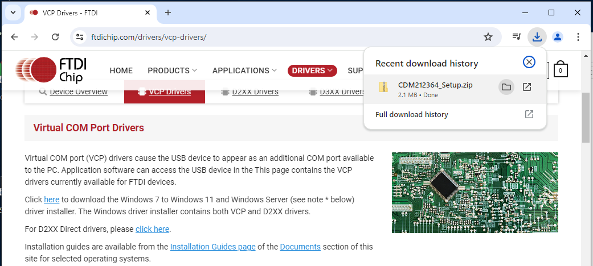Open Chrome's three-dot menu
Image resolution: width=593 pixels, height=266 pixels.
click(x=578, y=36)
